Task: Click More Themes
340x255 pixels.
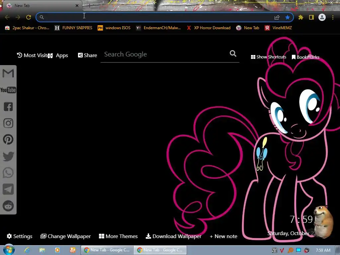Action: (118, 236)
